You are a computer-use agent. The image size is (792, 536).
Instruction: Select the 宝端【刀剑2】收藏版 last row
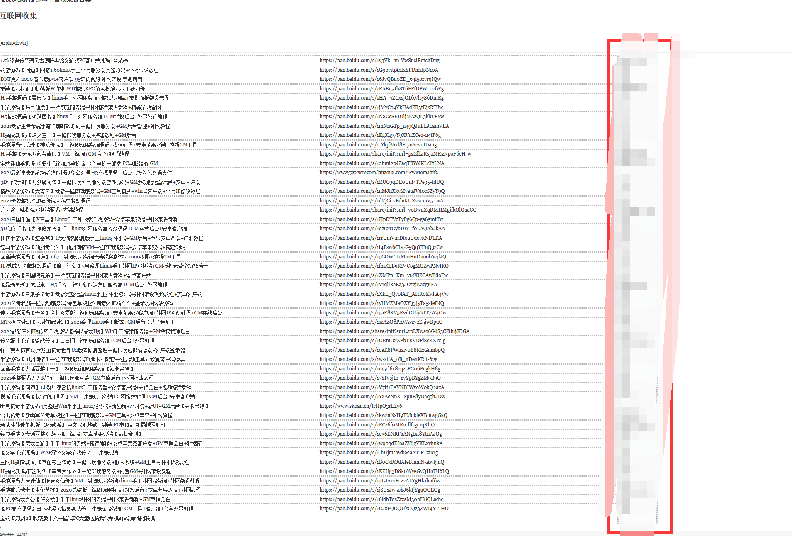78,518
